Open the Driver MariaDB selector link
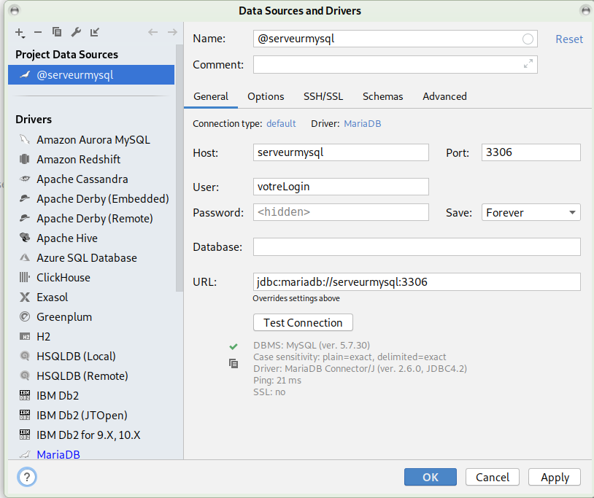 (x=362, y=124)
